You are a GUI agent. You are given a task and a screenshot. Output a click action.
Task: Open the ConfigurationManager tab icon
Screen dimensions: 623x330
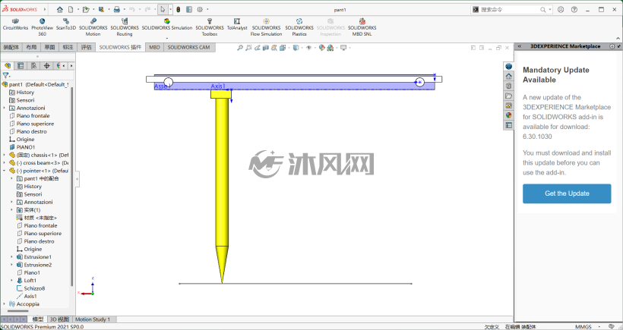(x=33, y=65)
